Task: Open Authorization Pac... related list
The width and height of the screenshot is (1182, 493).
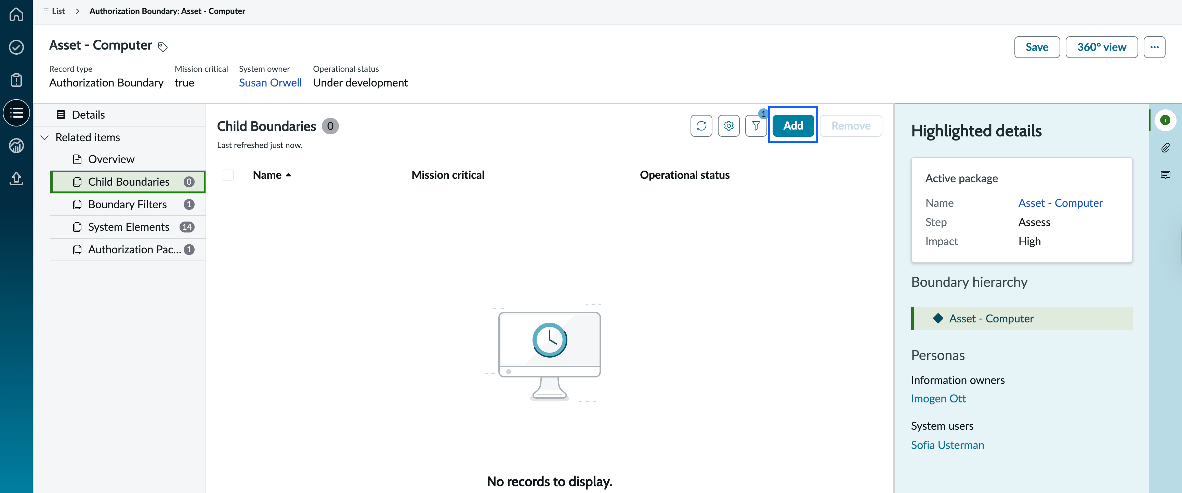Action: pos(128,249)
